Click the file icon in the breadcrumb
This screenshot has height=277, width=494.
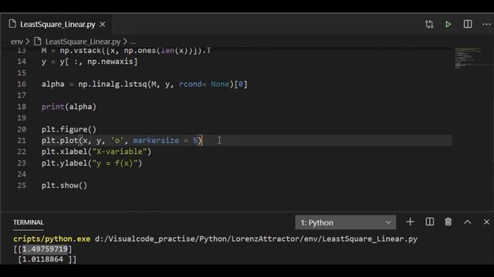pyautogui.click(x=38, y=41)
